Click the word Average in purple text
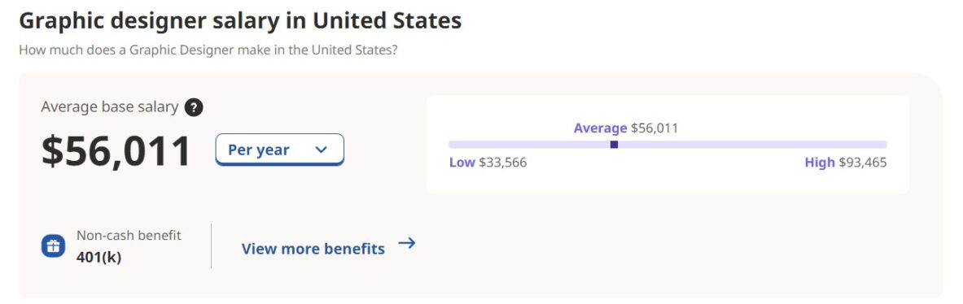The height and width of the screenshot is (304, 963). 600,128
